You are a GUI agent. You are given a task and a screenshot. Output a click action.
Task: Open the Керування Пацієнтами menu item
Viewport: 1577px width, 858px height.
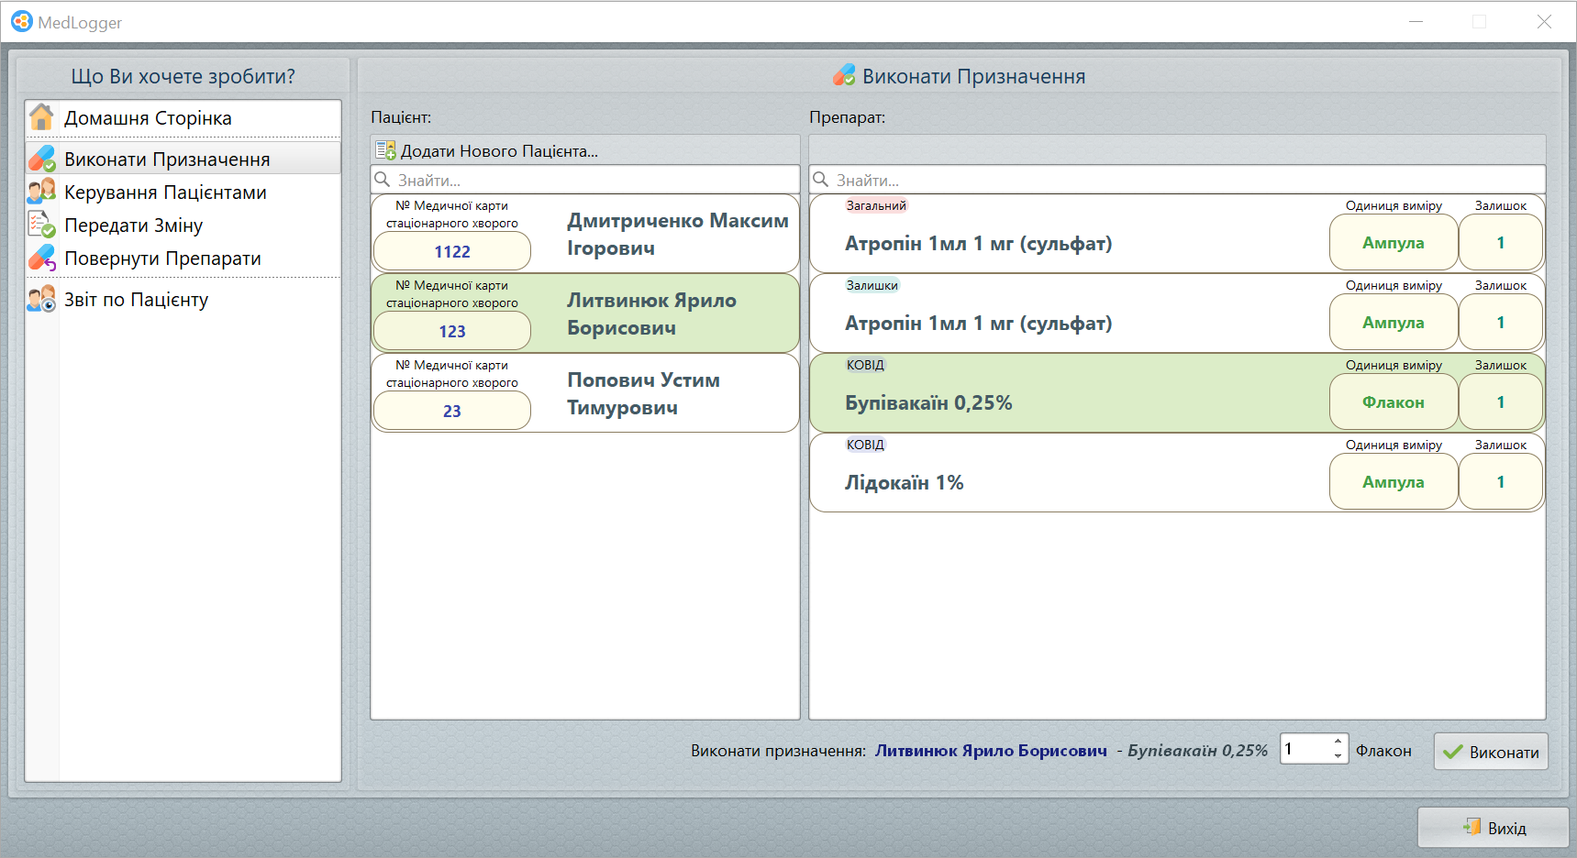165,192
